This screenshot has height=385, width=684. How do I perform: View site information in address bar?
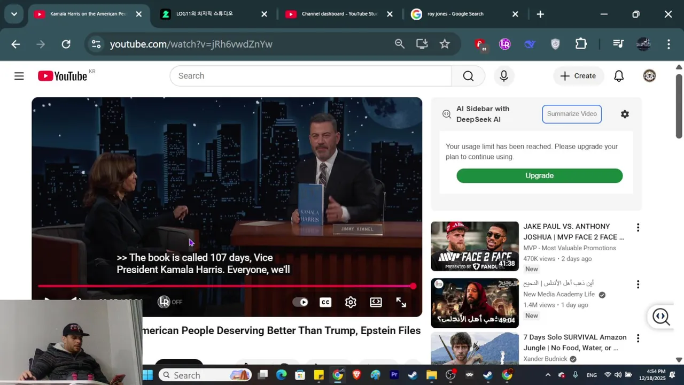tap(96, 44)
